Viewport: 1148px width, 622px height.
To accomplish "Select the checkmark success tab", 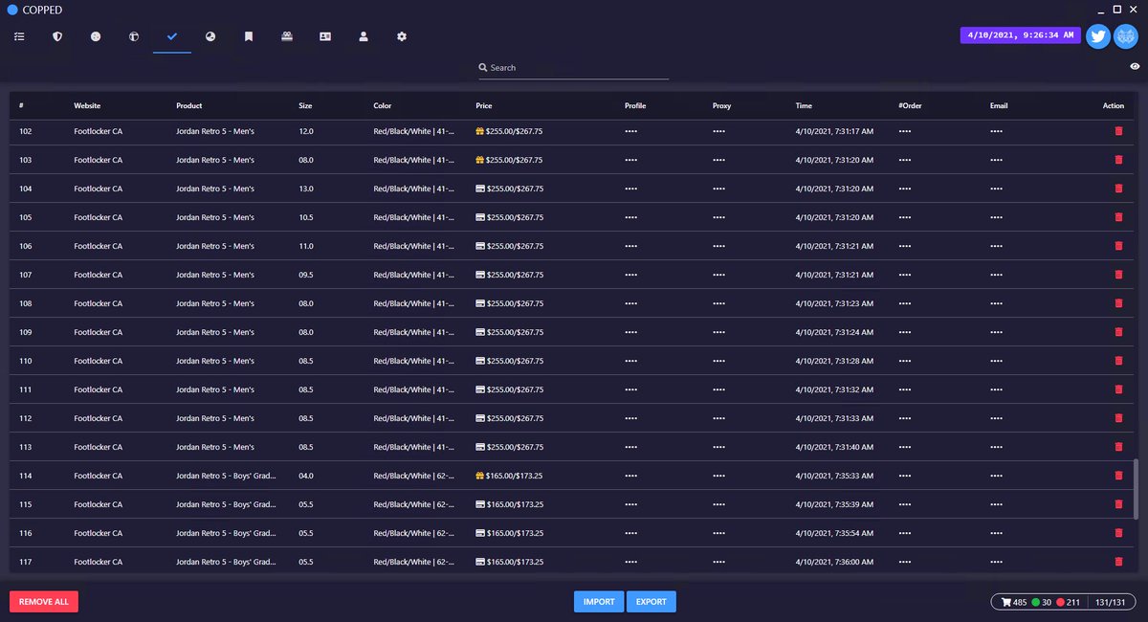I will [x=172, y=36].
